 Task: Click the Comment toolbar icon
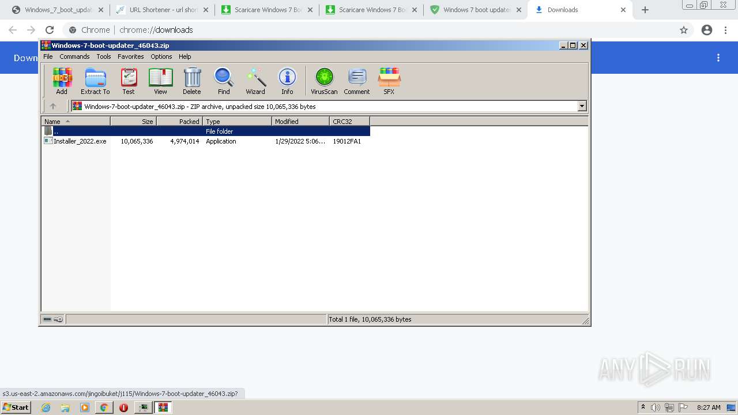point(357,81)
